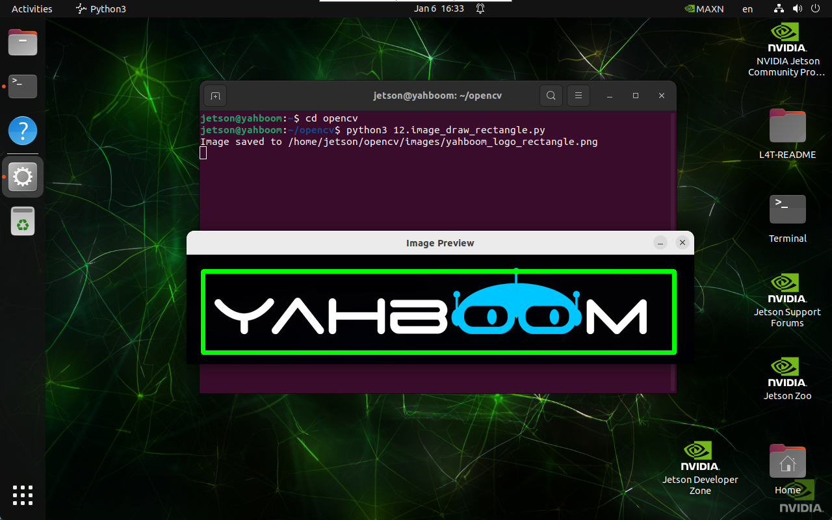Open the terminal hamburger menu
The image size is (832, 520).
tap(578, 96)
